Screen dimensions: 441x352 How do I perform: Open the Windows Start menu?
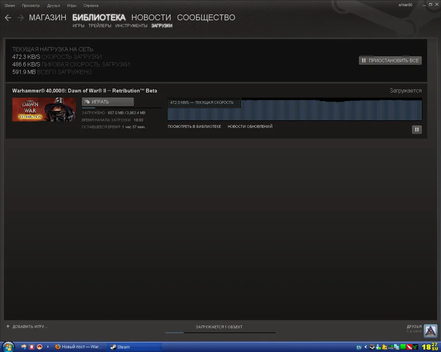click(8, 347)
